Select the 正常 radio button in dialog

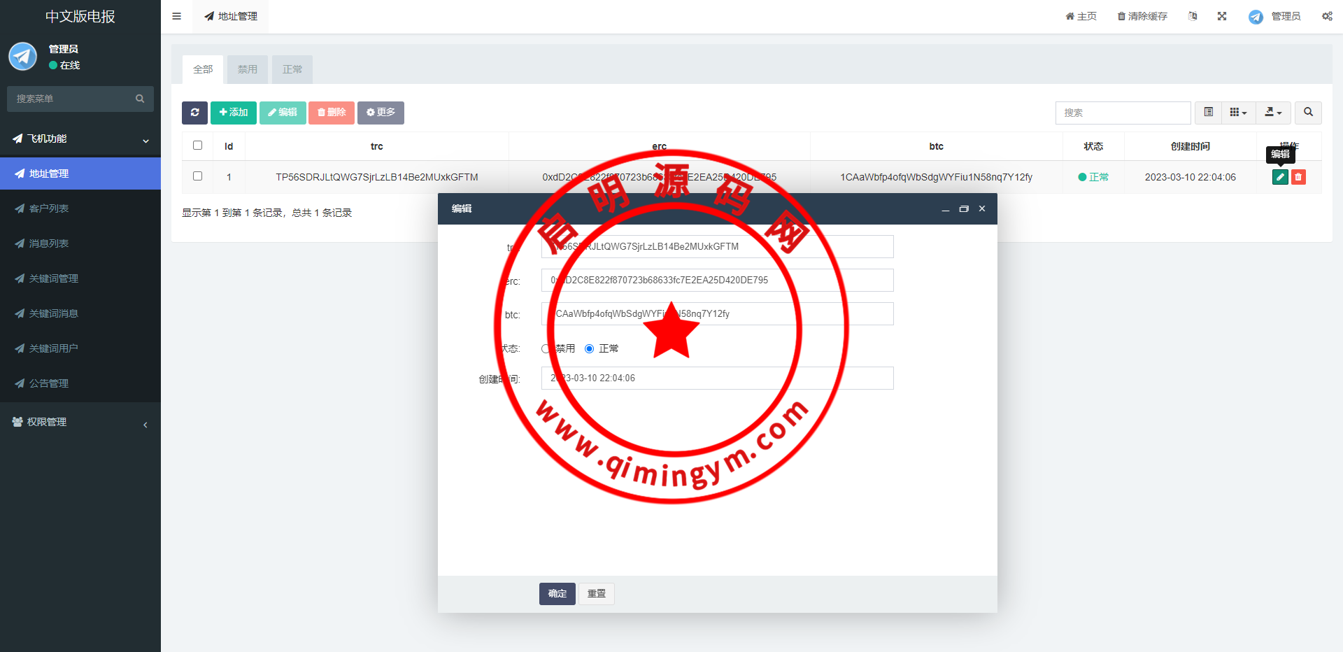click(589, 348)
